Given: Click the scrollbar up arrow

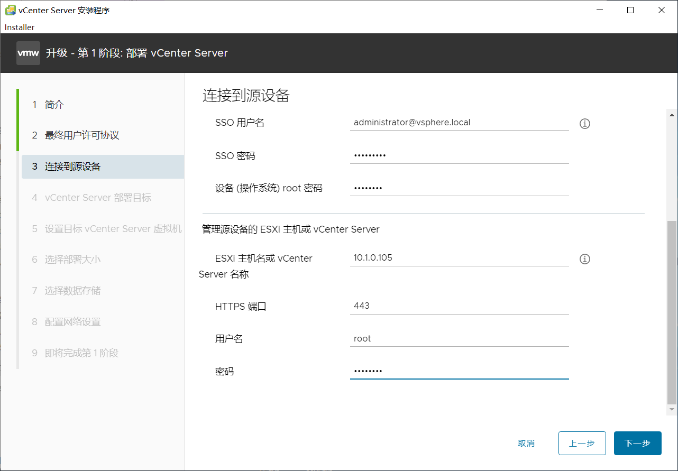Looking at the screenshot, I should click(672, 114).
